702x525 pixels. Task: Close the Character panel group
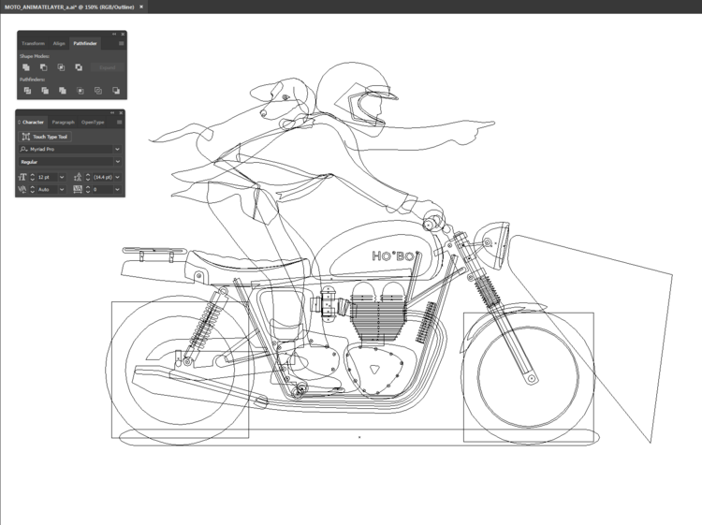coord(121,113)
